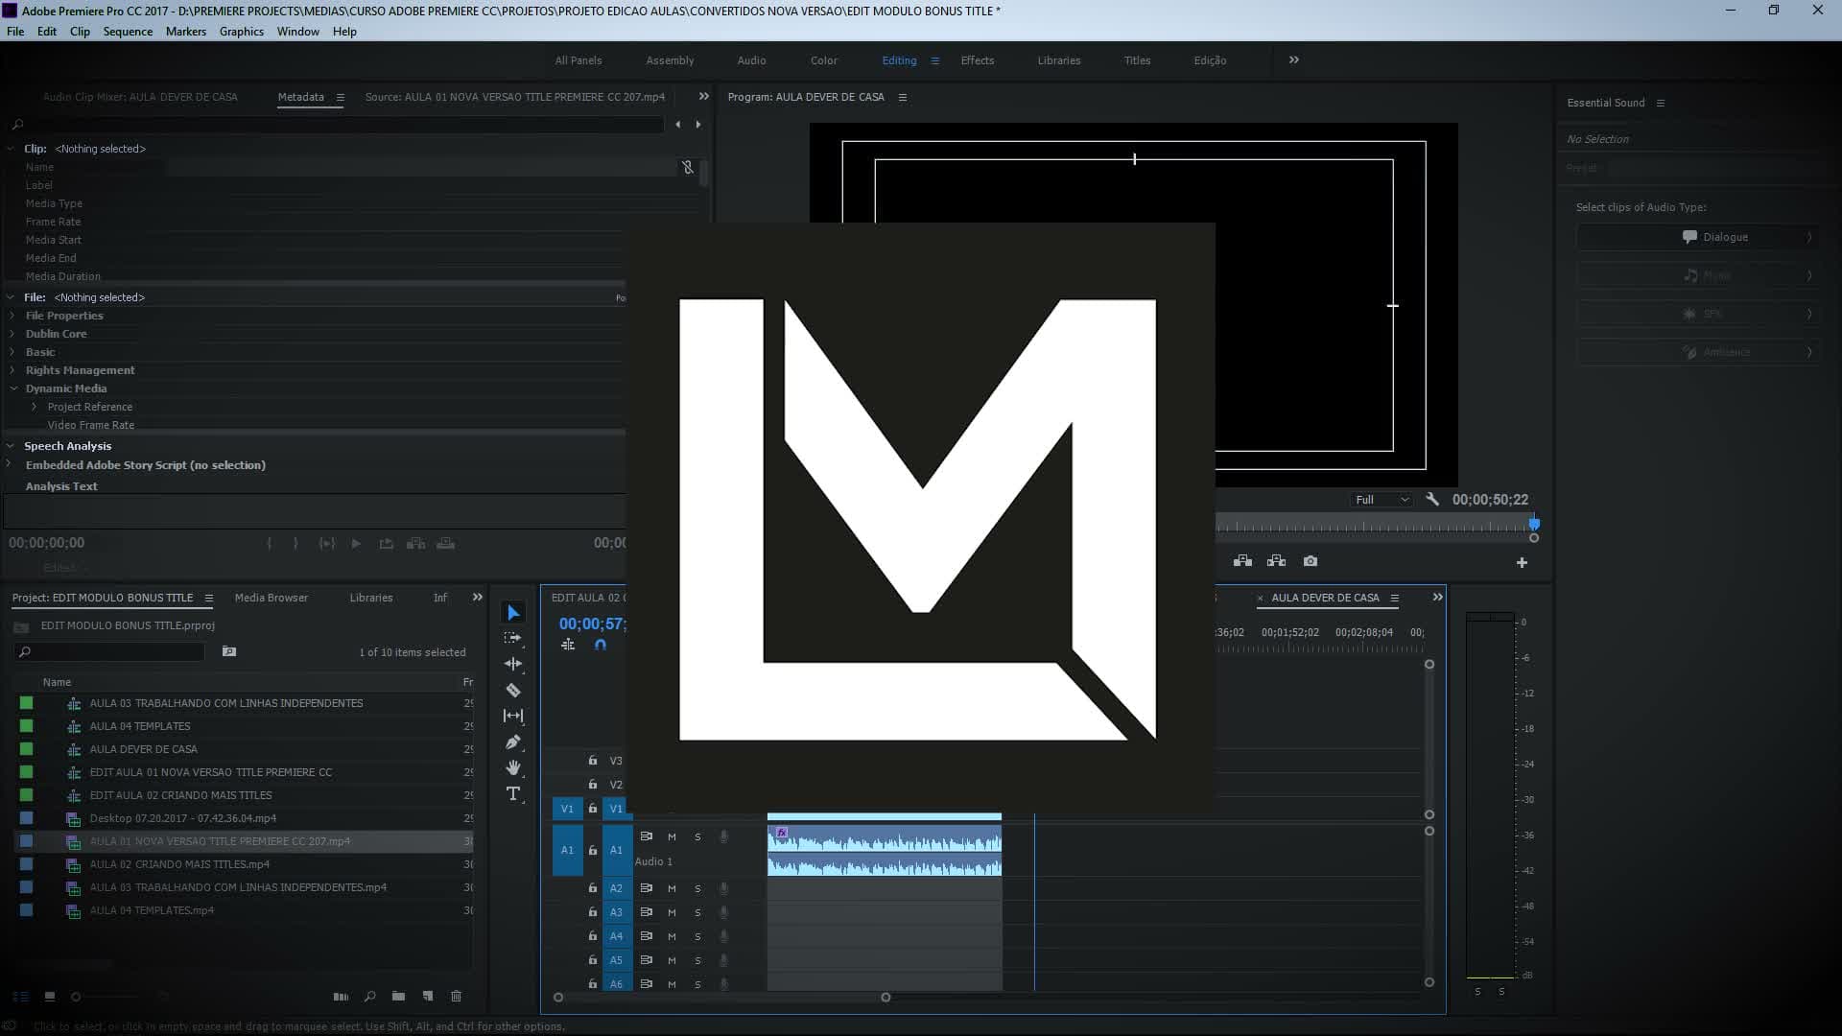
Task: Collapse Speech Analysis section
Action: tap(11, 446)
